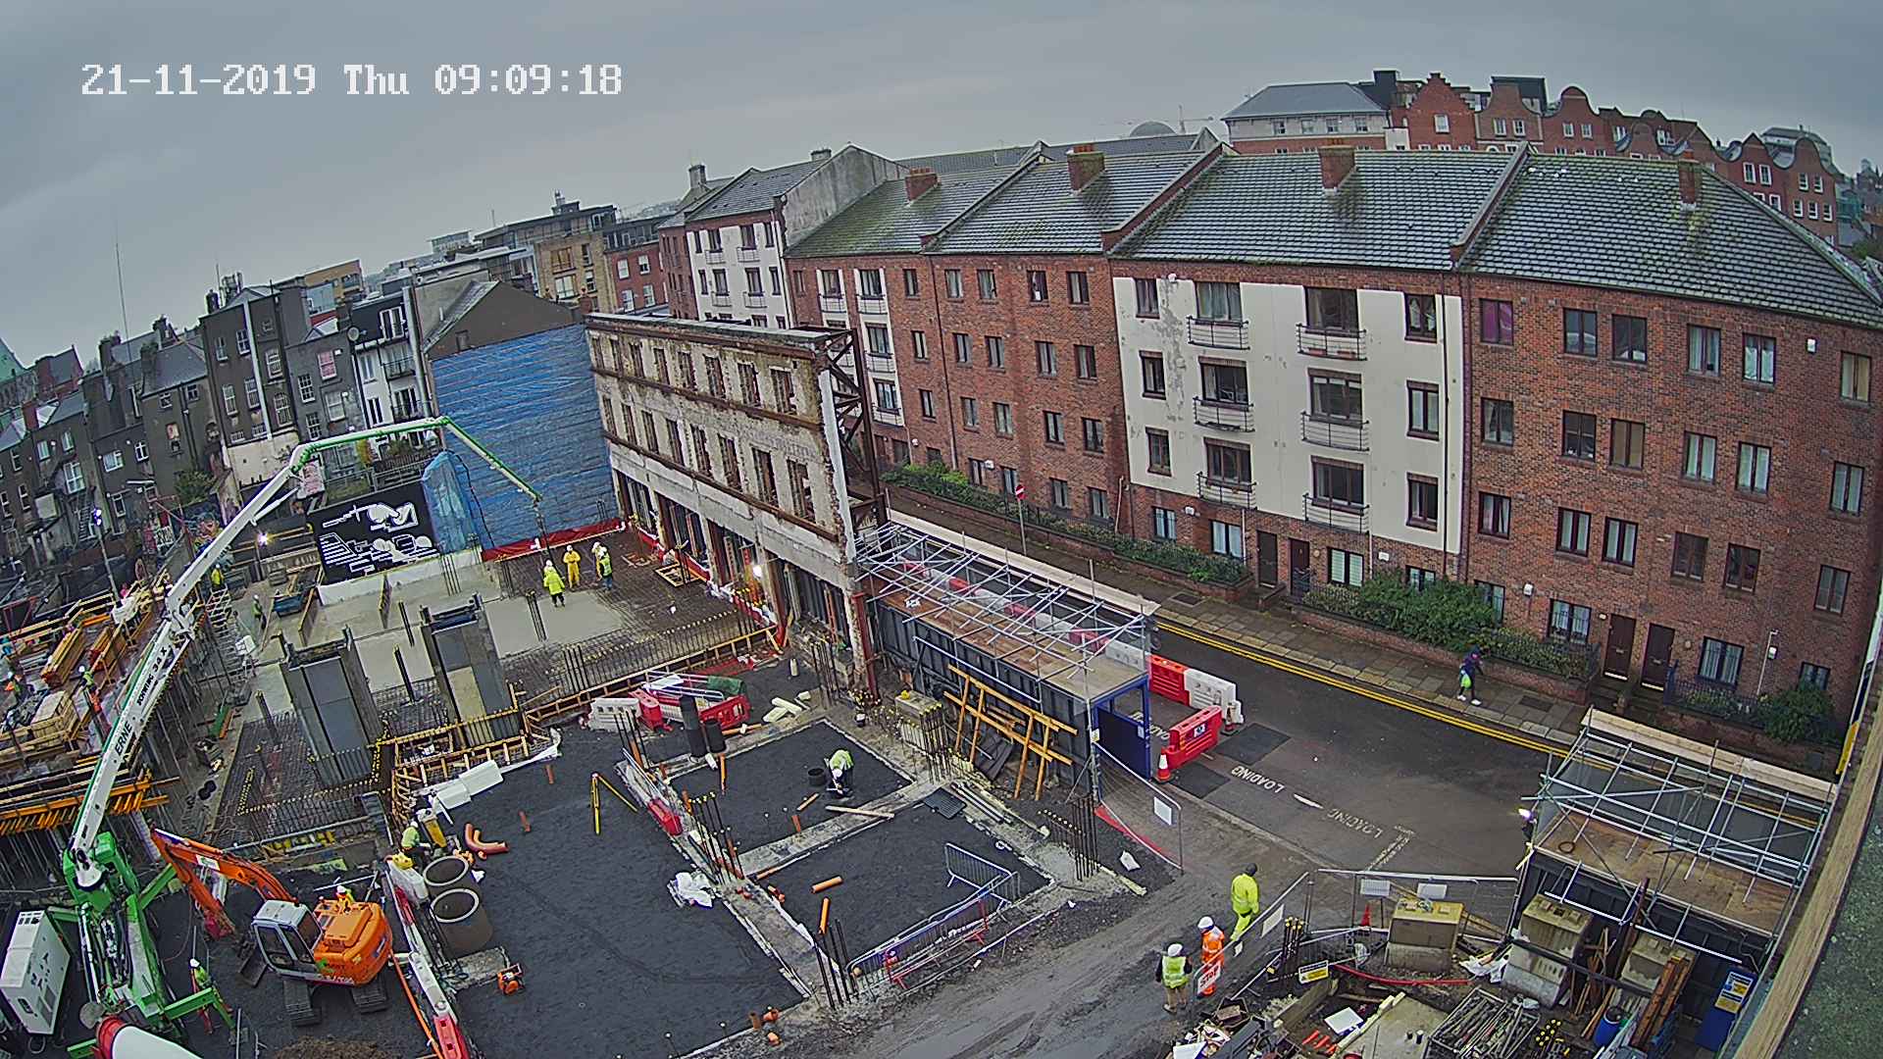This screenshot has width=1883, height=1059.
Task: Click the pedestrian on the sidewalk
Action: (x=1468, y=675)
